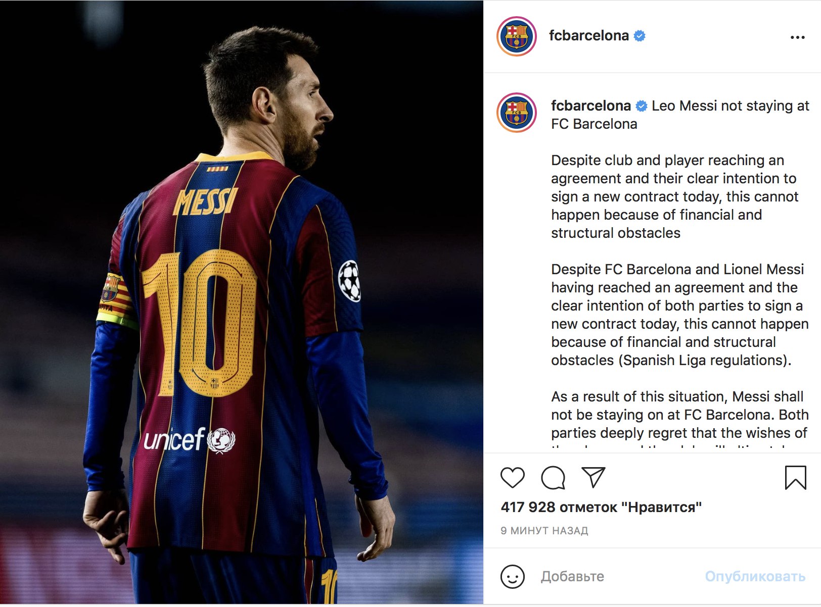
Task: Open the emoji picker smiley icon
Action: (513, 576)
